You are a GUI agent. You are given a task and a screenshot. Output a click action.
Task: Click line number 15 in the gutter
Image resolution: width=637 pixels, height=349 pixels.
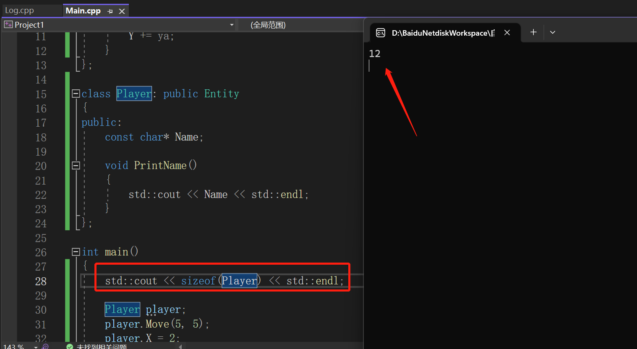41,94
